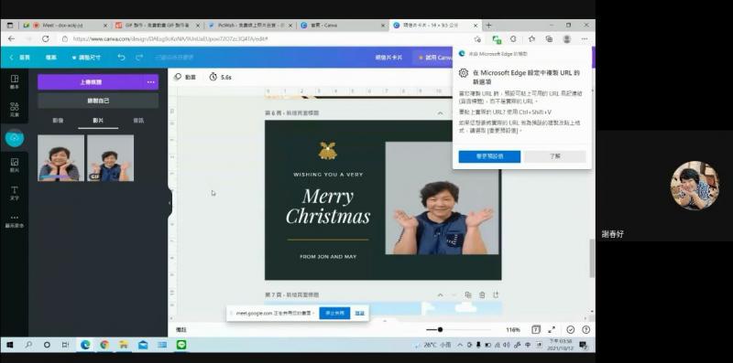Open the Windows notification center icon
733x363 pixels.
583,345
